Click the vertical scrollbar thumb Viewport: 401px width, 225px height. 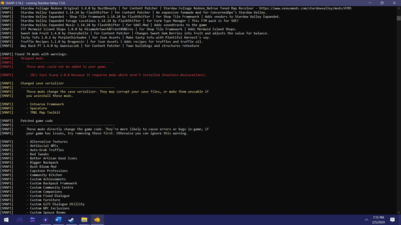[x=398, y=18]
